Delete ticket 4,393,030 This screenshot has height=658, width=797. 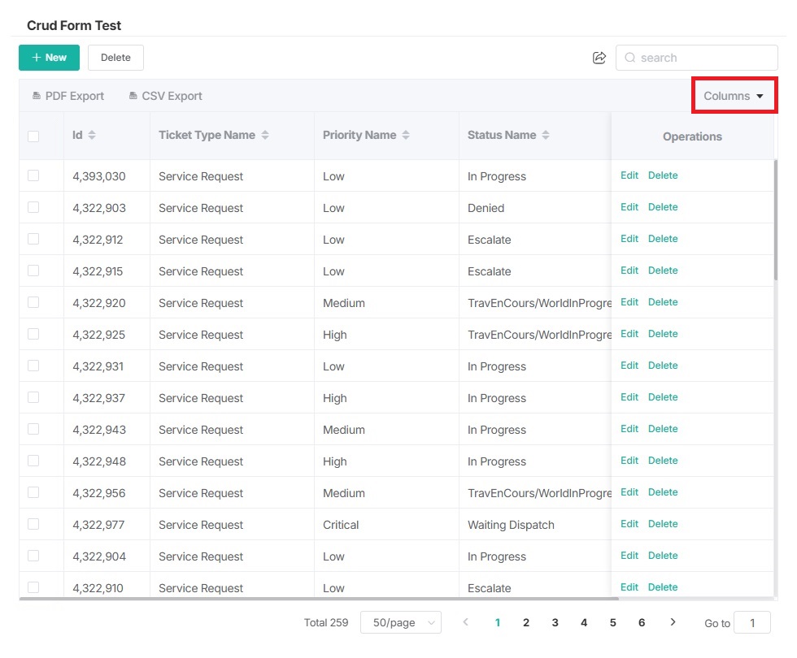point(663,175)
